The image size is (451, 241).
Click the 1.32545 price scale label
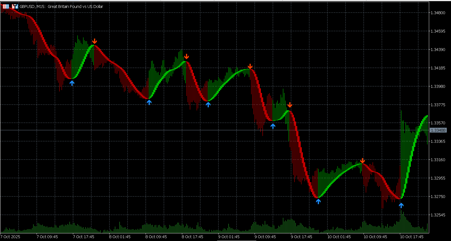438,215
